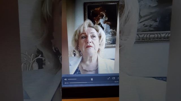Open picture-in-picture mode icon
The image size is (181, 101).
click(x=114, y=78)
